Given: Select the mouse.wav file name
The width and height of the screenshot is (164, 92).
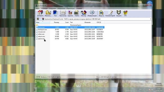Looking at the screenshot, I should pos(42,32).
